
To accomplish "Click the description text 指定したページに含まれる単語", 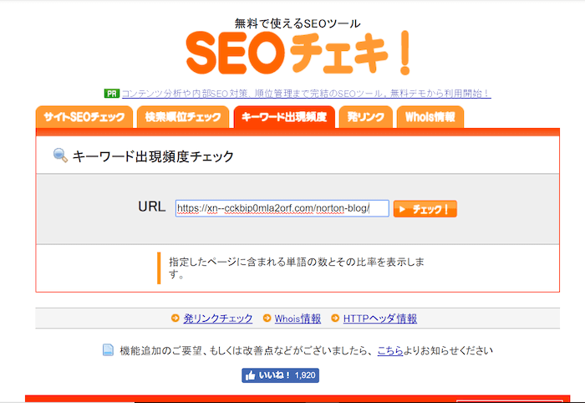I will pos(296,268).
